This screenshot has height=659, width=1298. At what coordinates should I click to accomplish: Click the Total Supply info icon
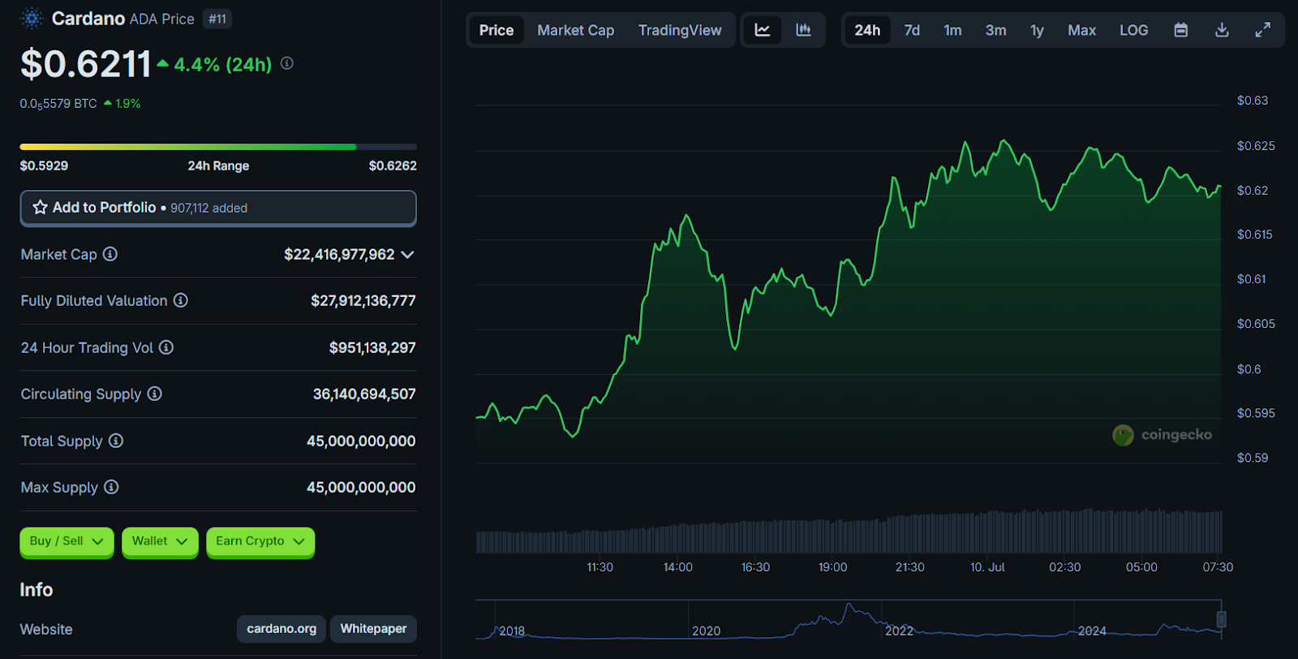pyautogui.click(x=116, y=441)
